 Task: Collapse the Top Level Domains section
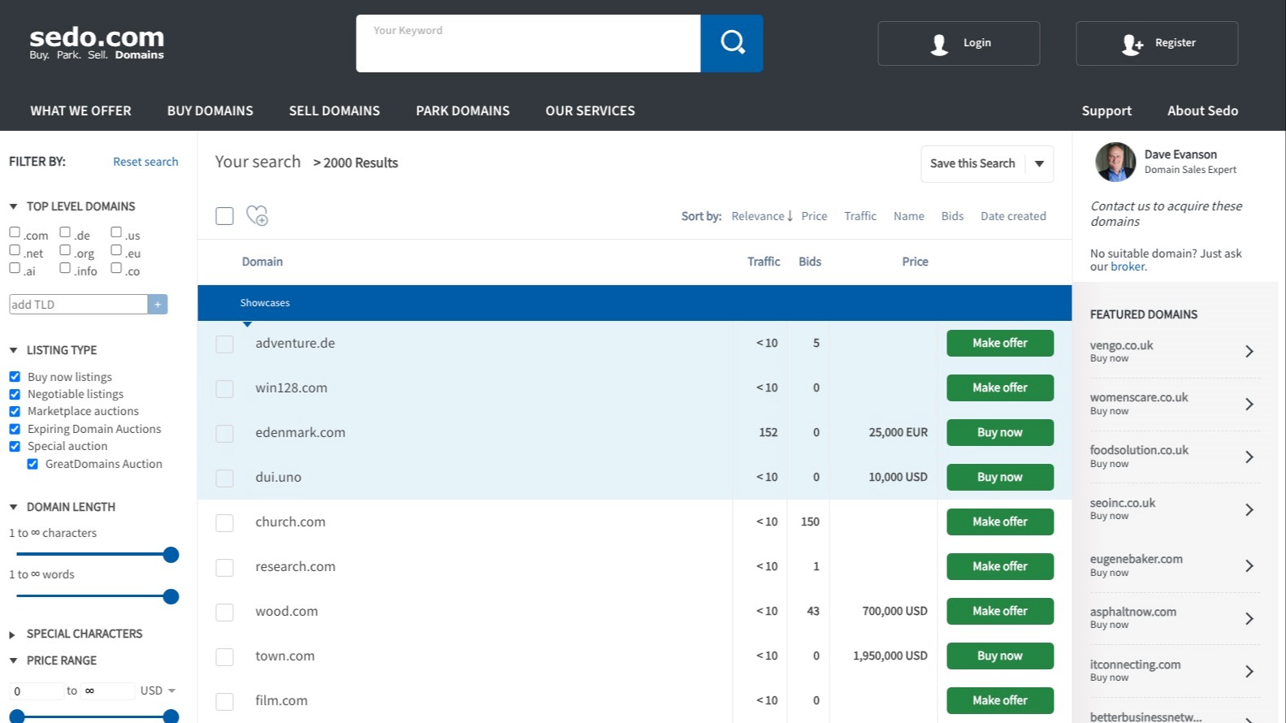point(13,206)
